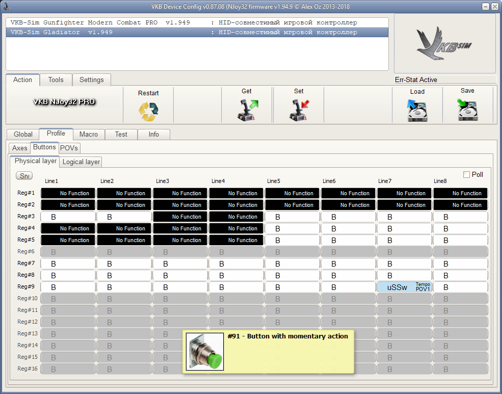Click Reg#3 Line3 No Function cell

click(180, 217)
